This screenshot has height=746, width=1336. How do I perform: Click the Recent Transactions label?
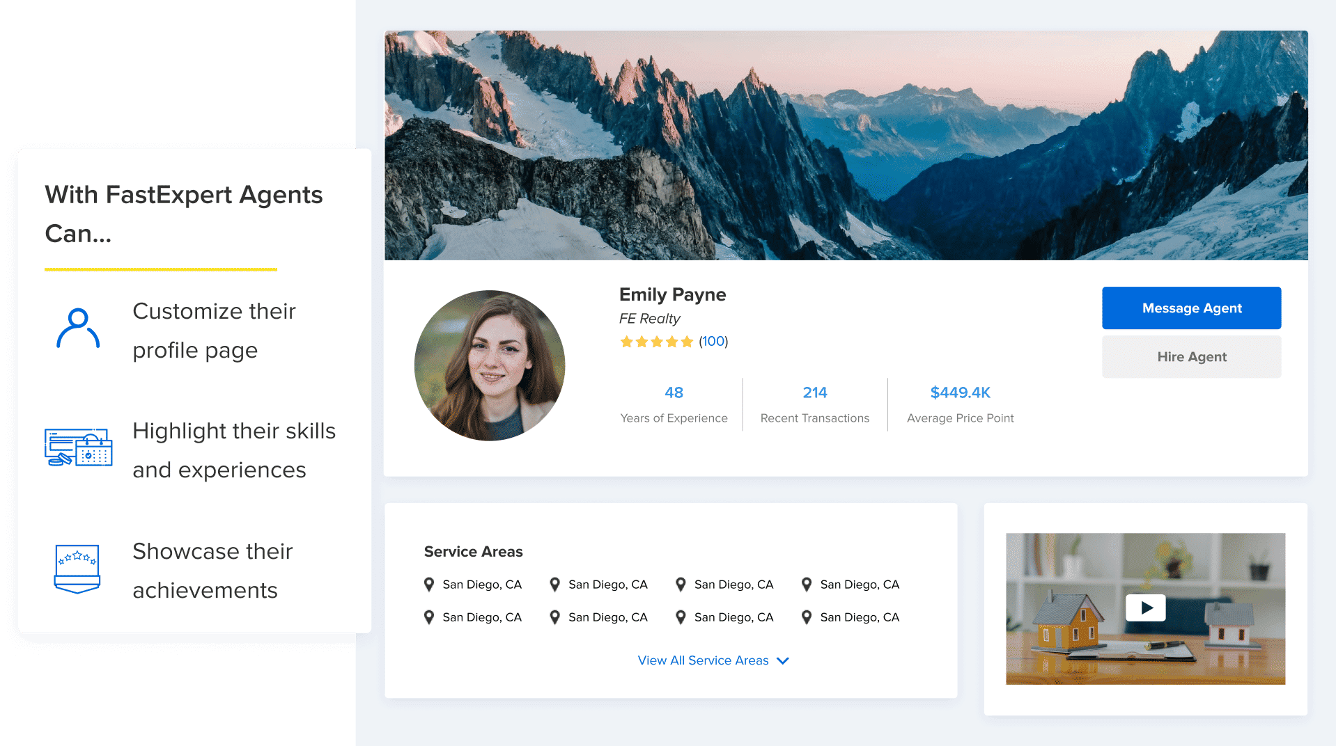(814, 418)
